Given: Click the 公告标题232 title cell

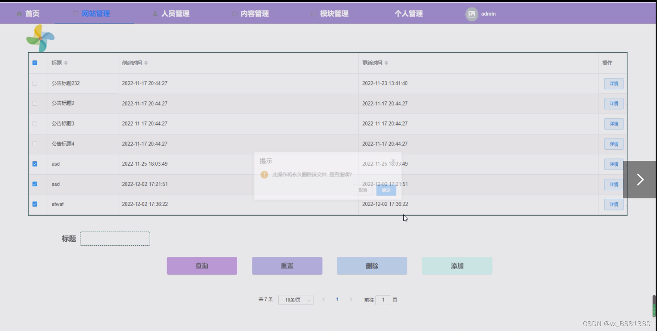Looking at the screenshot, I should [x=66, y=84].
